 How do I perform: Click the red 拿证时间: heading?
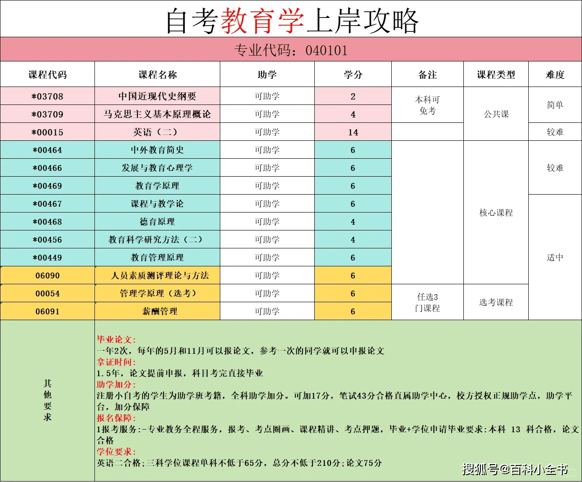pyautogui.click(x=116, y=362)
